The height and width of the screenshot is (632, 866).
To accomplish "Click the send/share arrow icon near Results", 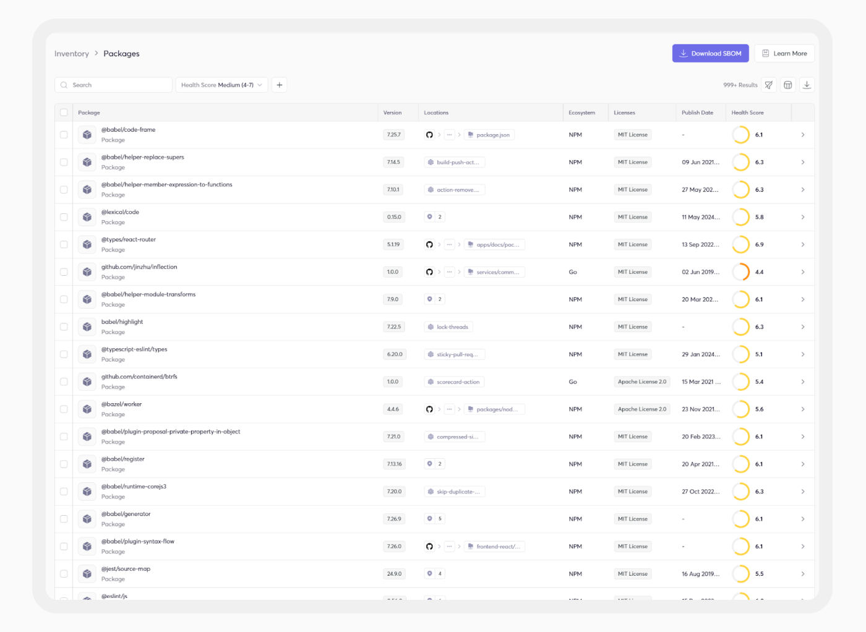I will [768, 85].
